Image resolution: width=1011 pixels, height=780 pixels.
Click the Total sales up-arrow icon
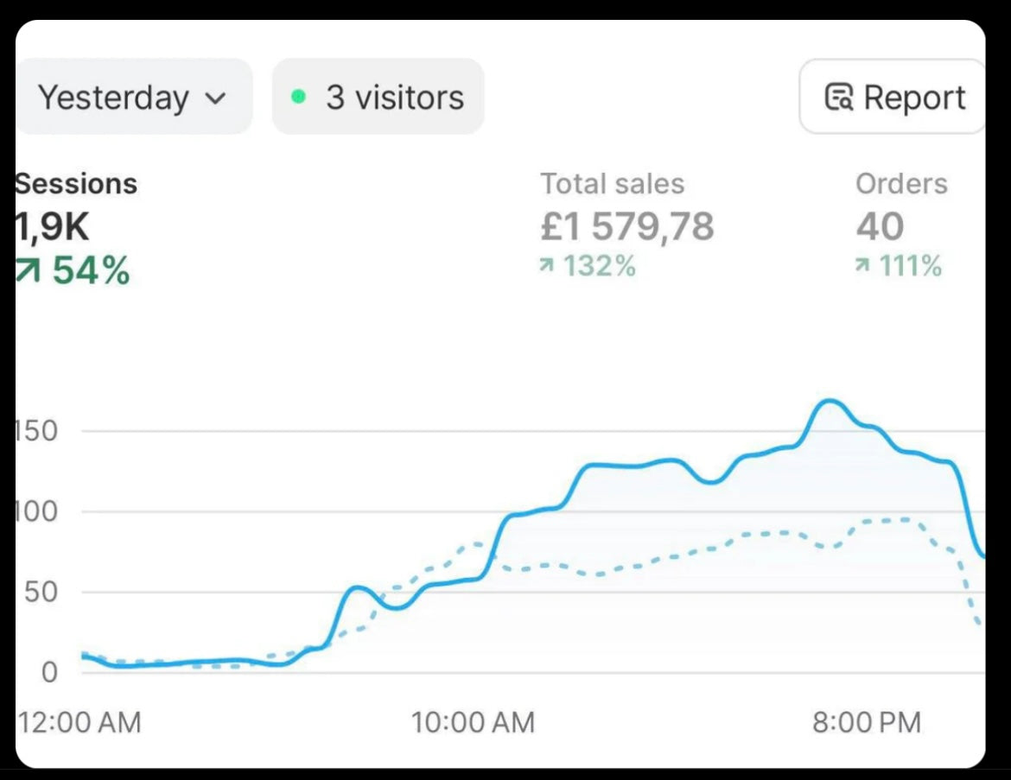(x=546, y=267)
